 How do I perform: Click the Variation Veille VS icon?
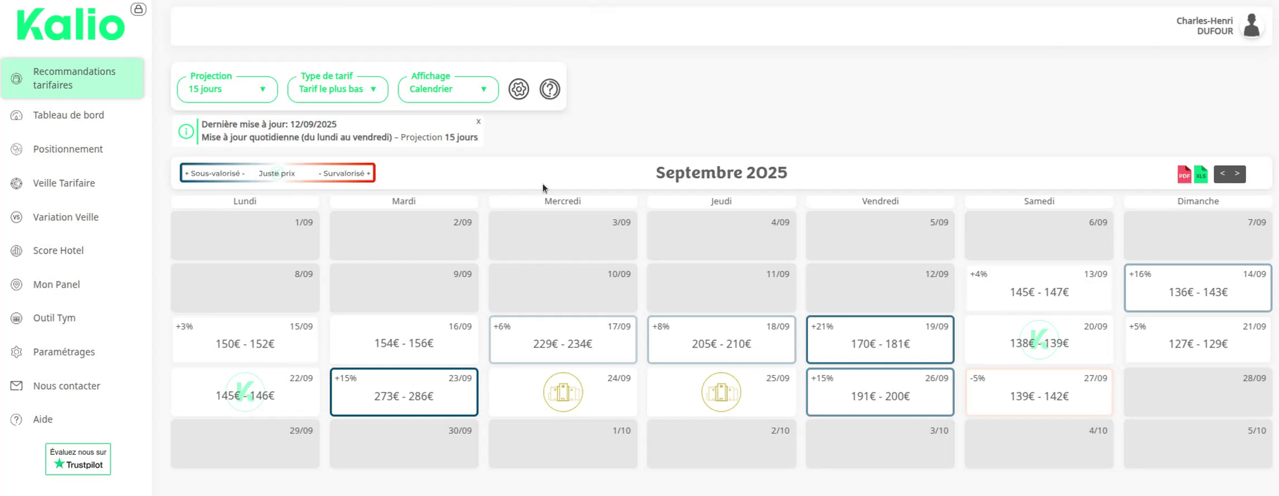(17, 217)
